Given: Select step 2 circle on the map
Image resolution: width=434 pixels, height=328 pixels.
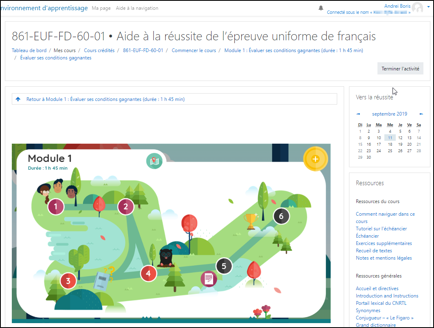Looking at the screenshot, I should pyautogui.click(x=126, y=207).
